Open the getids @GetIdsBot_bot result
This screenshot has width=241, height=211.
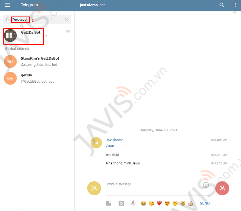pyautogui.click(x=37, y=78)
